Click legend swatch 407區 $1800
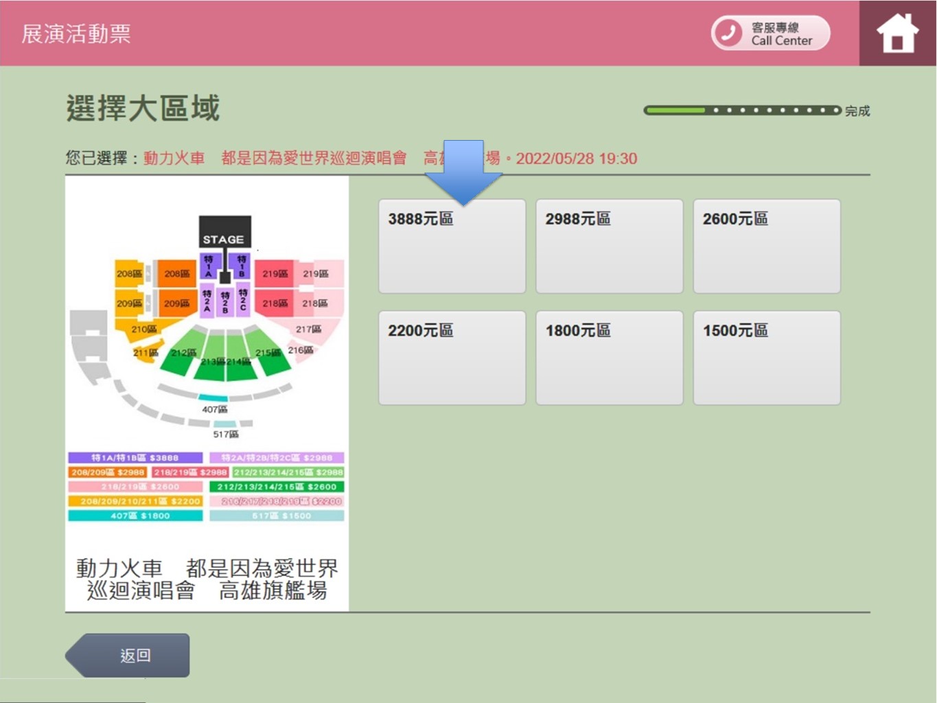937x703 pixels. pyautogui.click(x=135, y=516)
